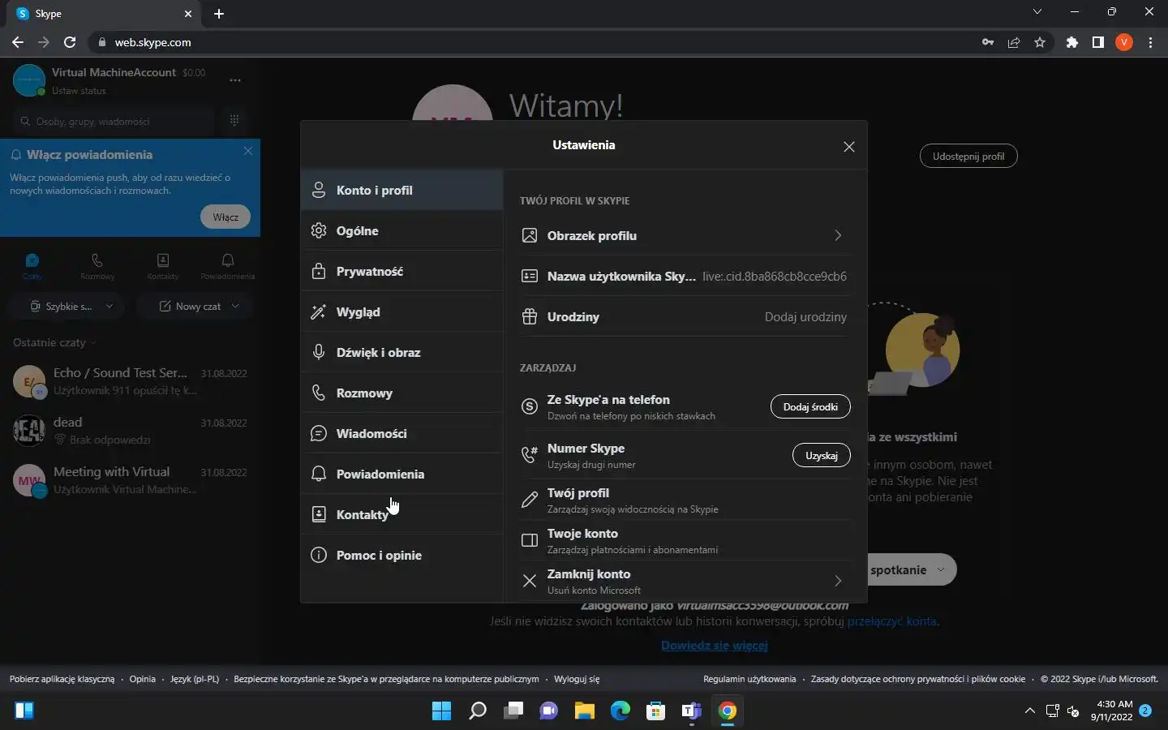This screenshot has height=730, width=1168.
Task: Select Prywatność in settings sidebar
Action: pyautogui.click(x=402, y=271)
